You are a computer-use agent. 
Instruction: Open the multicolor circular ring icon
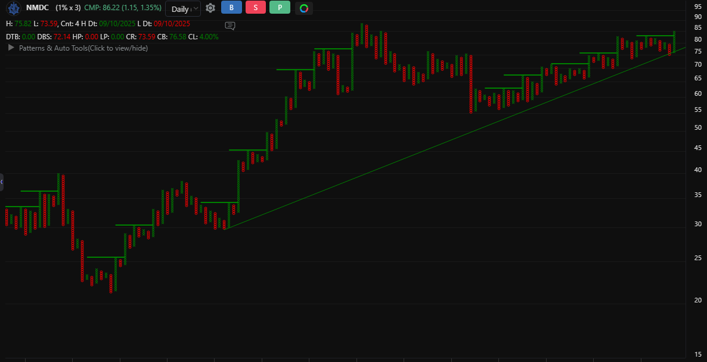point(303,8)
